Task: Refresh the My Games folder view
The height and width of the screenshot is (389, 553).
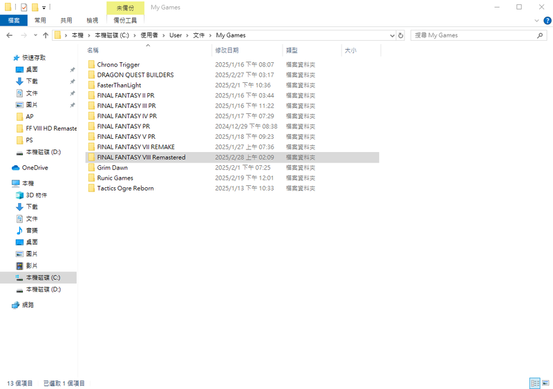Action: click(x=401, y=35)
